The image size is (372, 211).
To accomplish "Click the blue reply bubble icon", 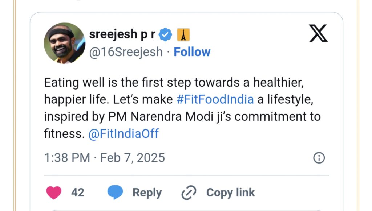I will 115,192.
